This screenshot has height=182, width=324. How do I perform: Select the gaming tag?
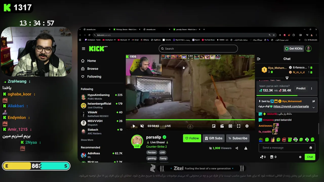pyautogui.click(x=152, y=158)
